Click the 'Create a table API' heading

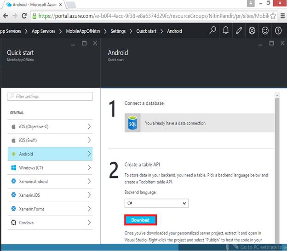(142, 165)
